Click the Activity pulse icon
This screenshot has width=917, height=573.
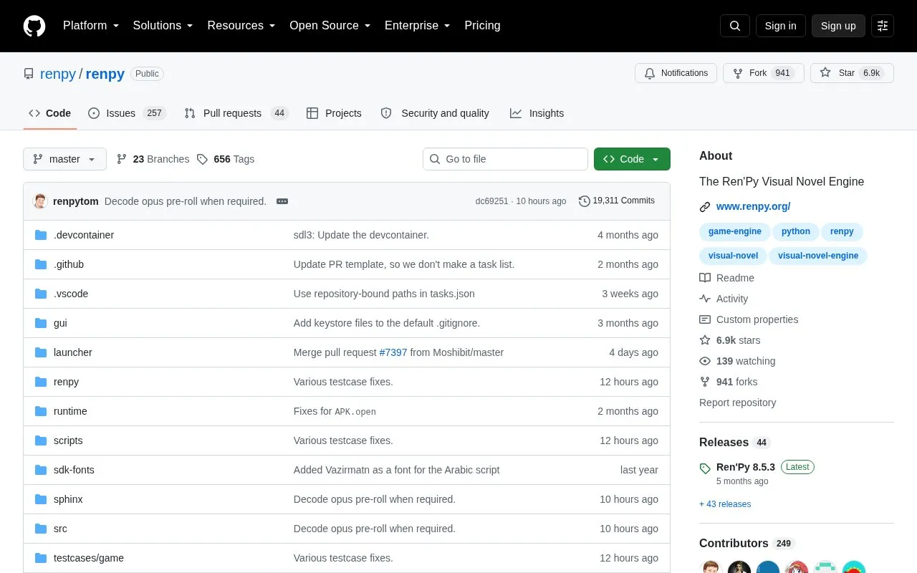coord(705,299)
